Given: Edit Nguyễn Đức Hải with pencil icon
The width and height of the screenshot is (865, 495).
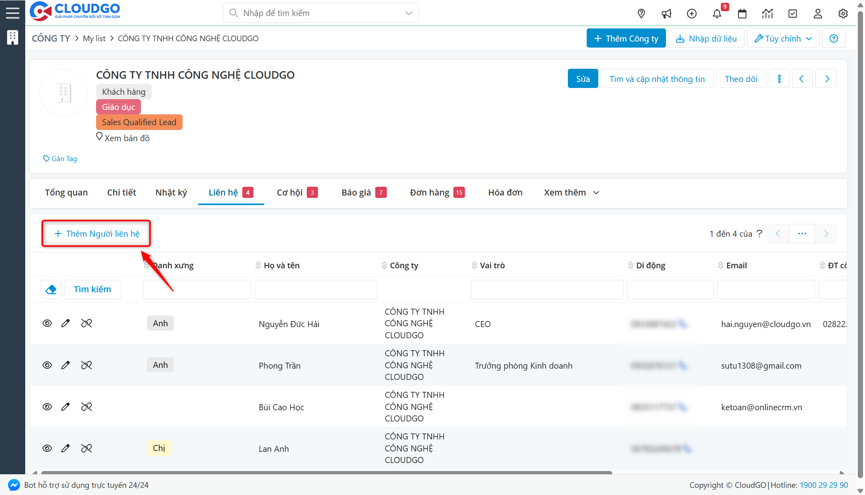Looking at the screenshot, I should pos(65,323).
